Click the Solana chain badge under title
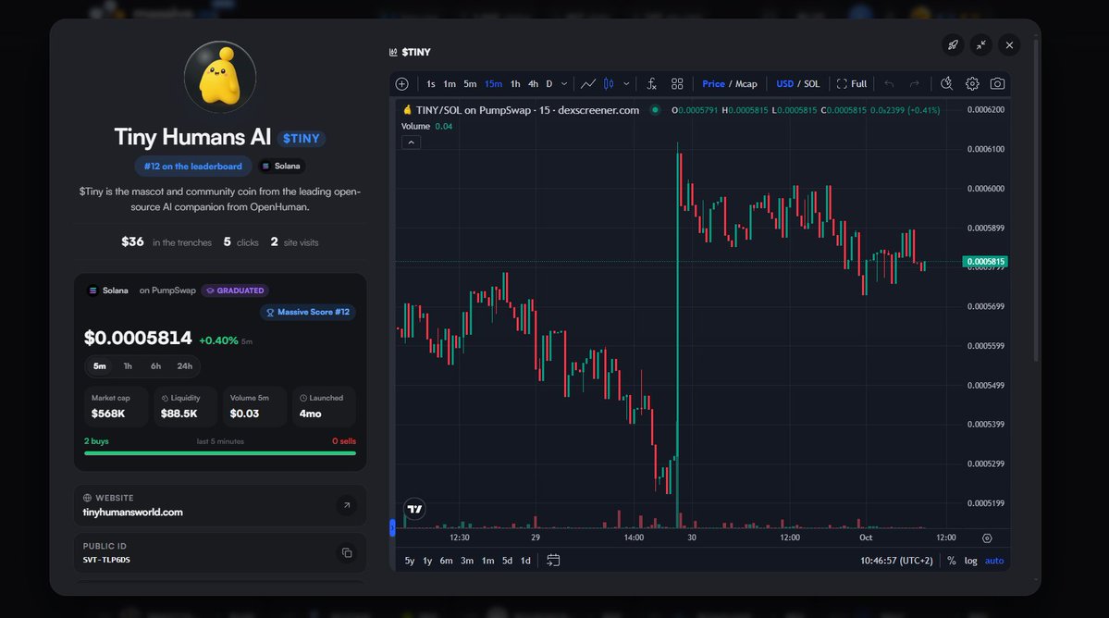 pyautogui.click(x=281, y=167)
